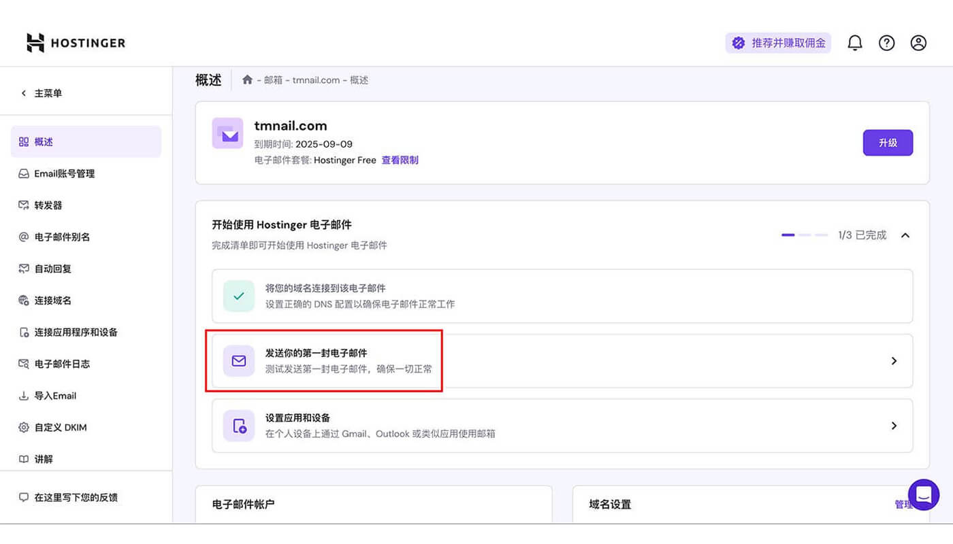Collapse the 开始使用 Hostinger 电子邮件 checklist
This screenshot has width=953, height=544.
click(905, 235)
